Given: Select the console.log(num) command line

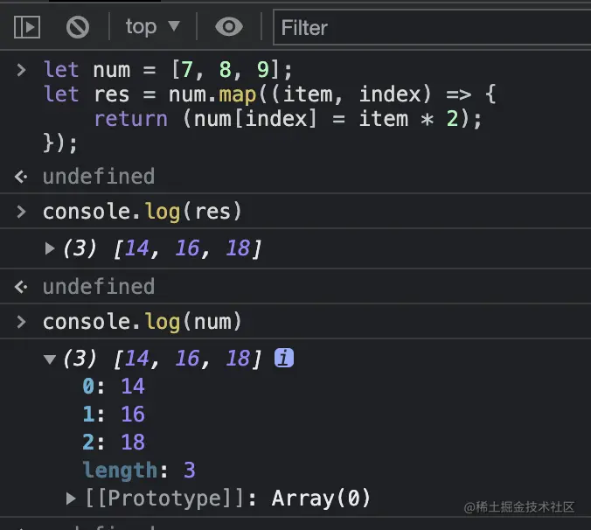Looking at the screenshot, I should tap(143, 322).
